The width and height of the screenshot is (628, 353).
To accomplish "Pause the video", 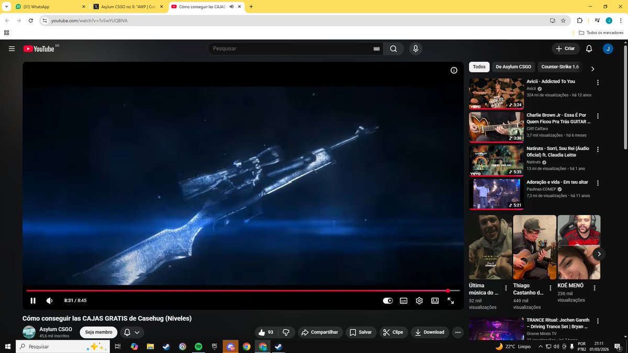I will click(x=33, y=301).
